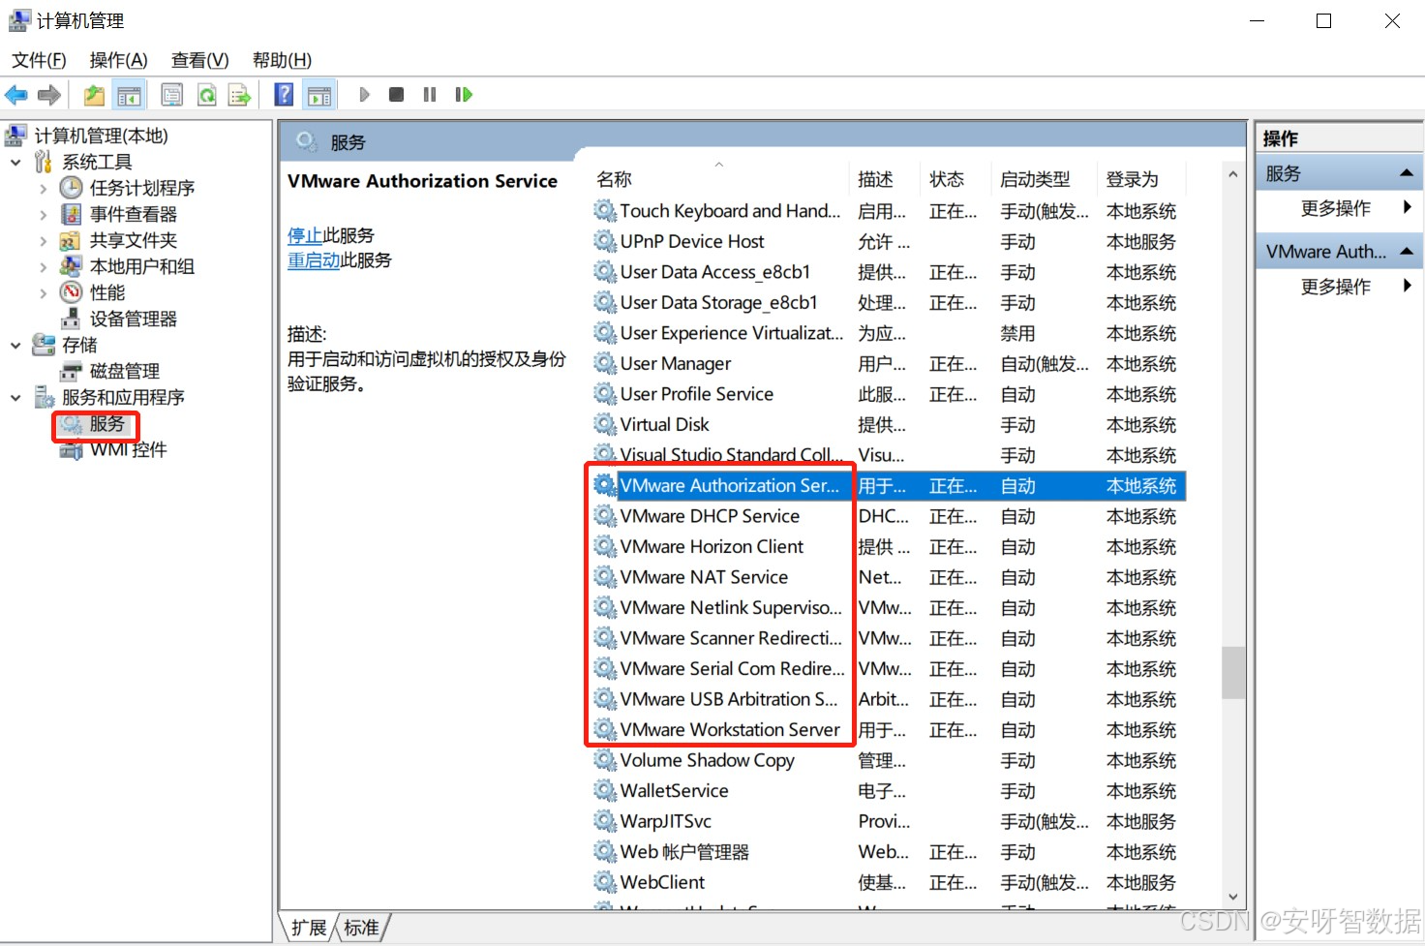Image resolution: width=1425 pixels, height=946 pixels.
Task: Open Device Manager (设备管理器) in the tree
Action: pos(134,319)
